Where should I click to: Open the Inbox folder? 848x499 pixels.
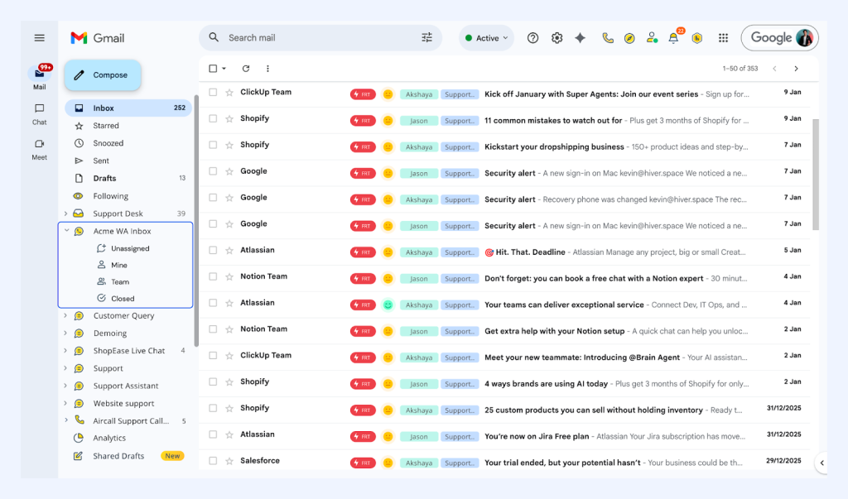point(128,108)
